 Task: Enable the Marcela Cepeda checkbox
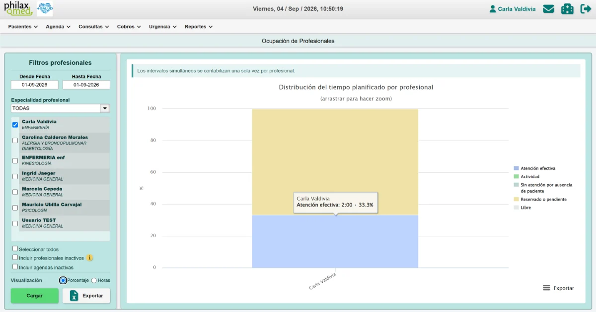pos(15,192)
